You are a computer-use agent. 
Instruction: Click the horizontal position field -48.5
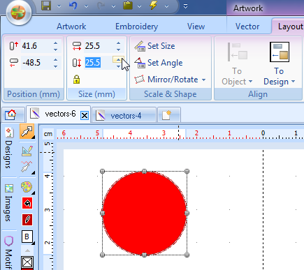pos(36,63)
